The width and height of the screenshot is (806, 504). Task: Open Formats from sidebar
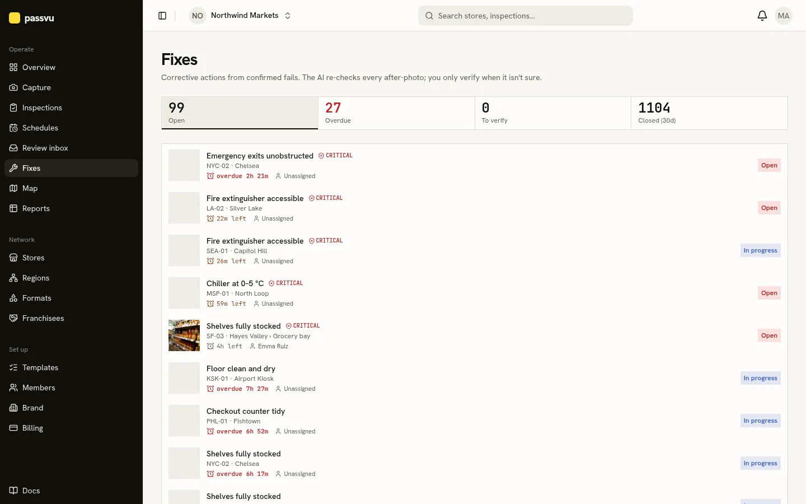coord(71,298)
